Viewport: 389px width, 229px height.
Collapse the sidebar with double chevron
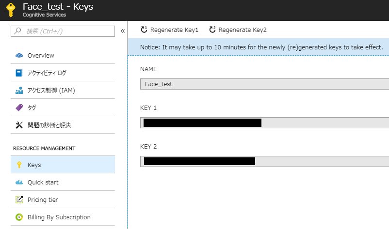123,31
